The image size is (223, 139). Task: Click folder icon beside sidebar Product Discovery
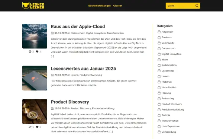tap(159, 104)
